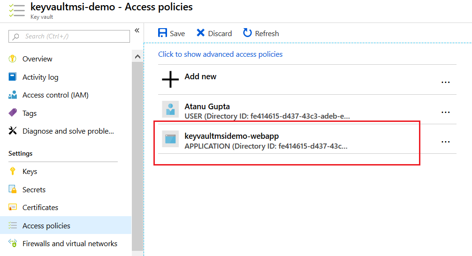Screen dimensions: 472x256
Task: Click the keyvaultmsi-demo - Access policies title
Action: tap(111, 7)
